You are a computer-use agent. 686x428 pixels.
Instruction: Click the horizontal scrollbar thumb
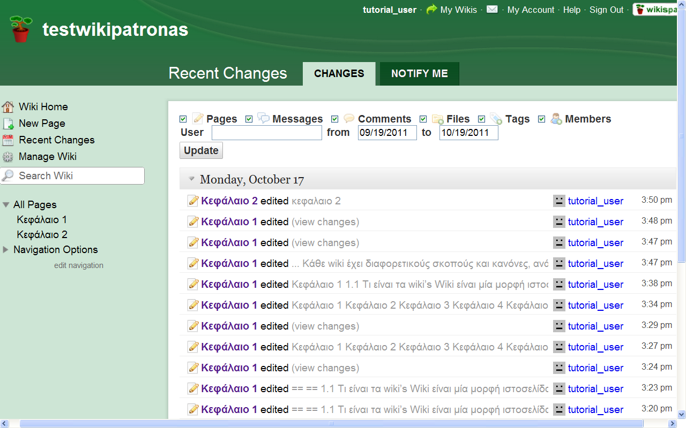(x=330, y=423)
